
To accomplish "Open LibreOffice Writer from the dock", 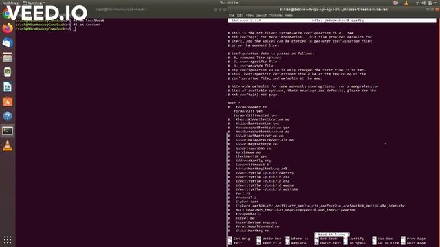I will [8, 87].
